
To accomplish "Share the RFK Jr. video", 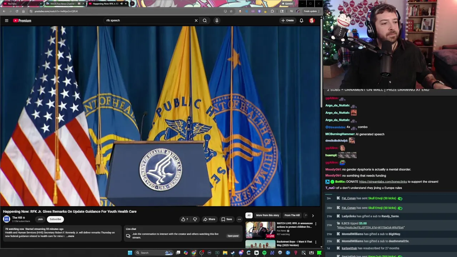I will (209, 219).
